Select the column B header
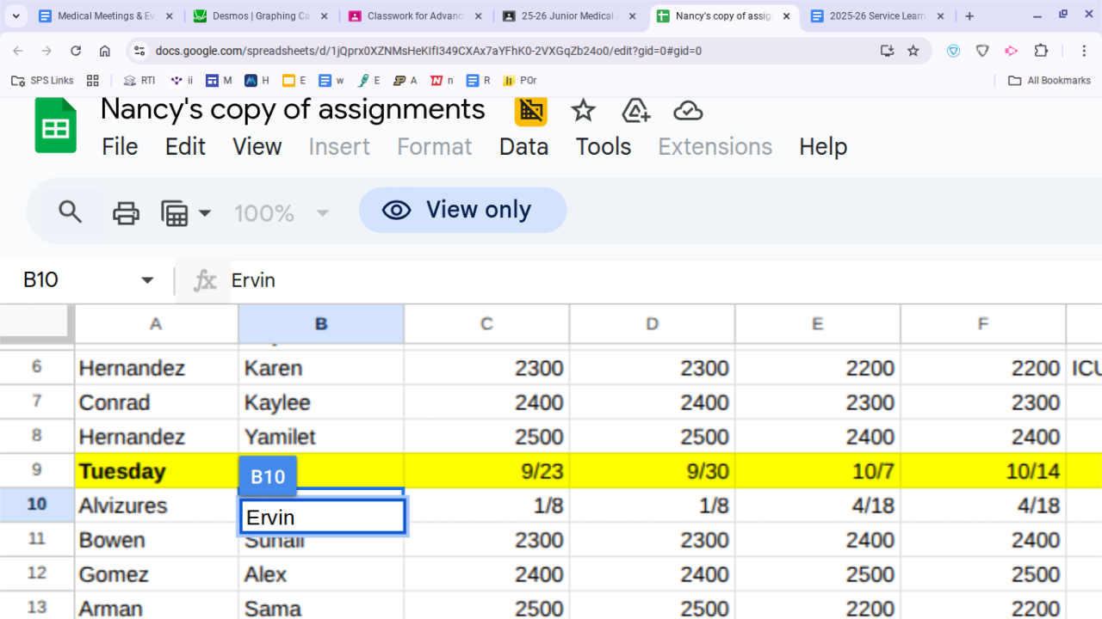 (x=321, y=324)
